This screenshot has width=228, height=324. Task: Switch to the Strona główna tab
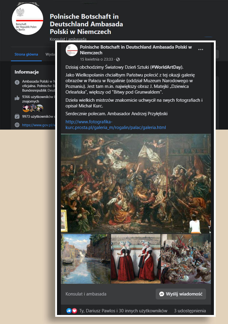click(x=26, y=54)
